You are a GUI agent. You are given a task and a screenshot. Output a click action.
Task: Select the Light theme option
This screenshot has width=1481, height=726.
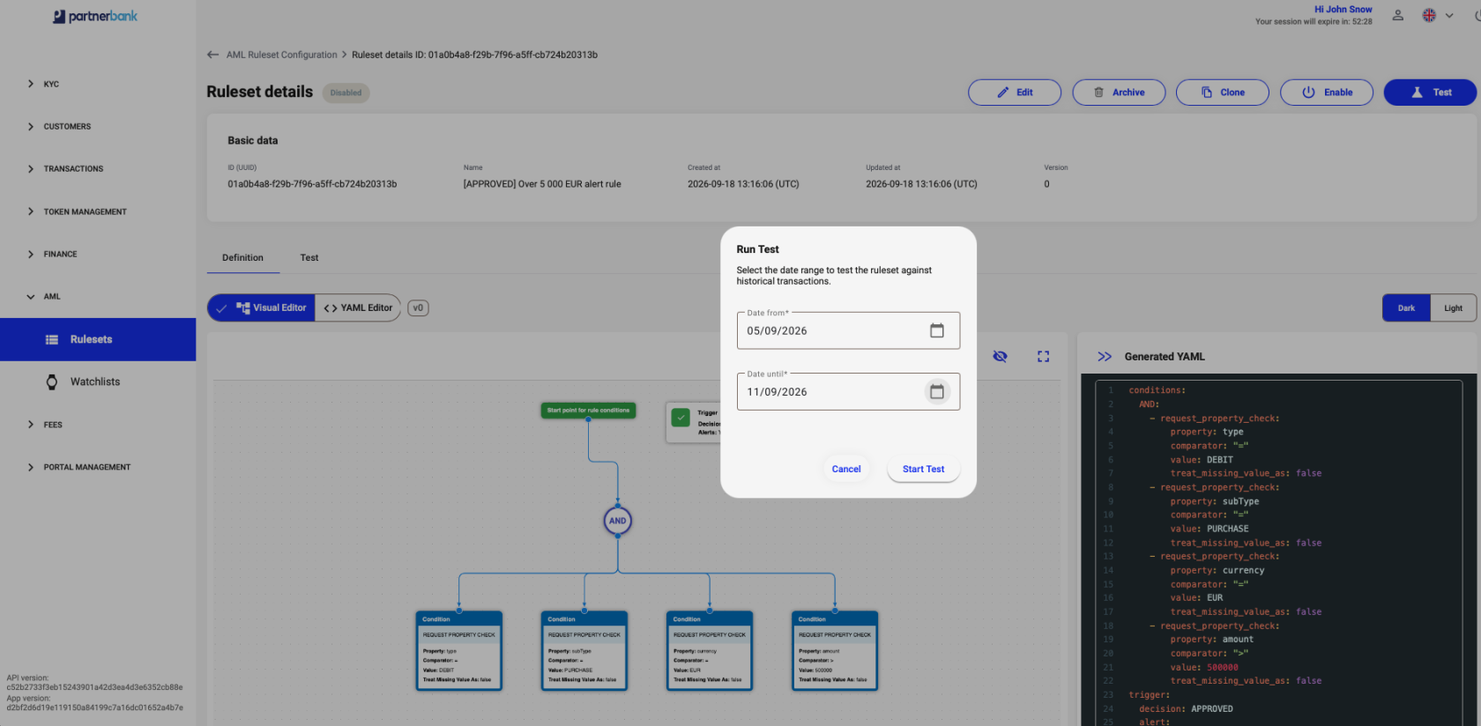coord(1453,307)
